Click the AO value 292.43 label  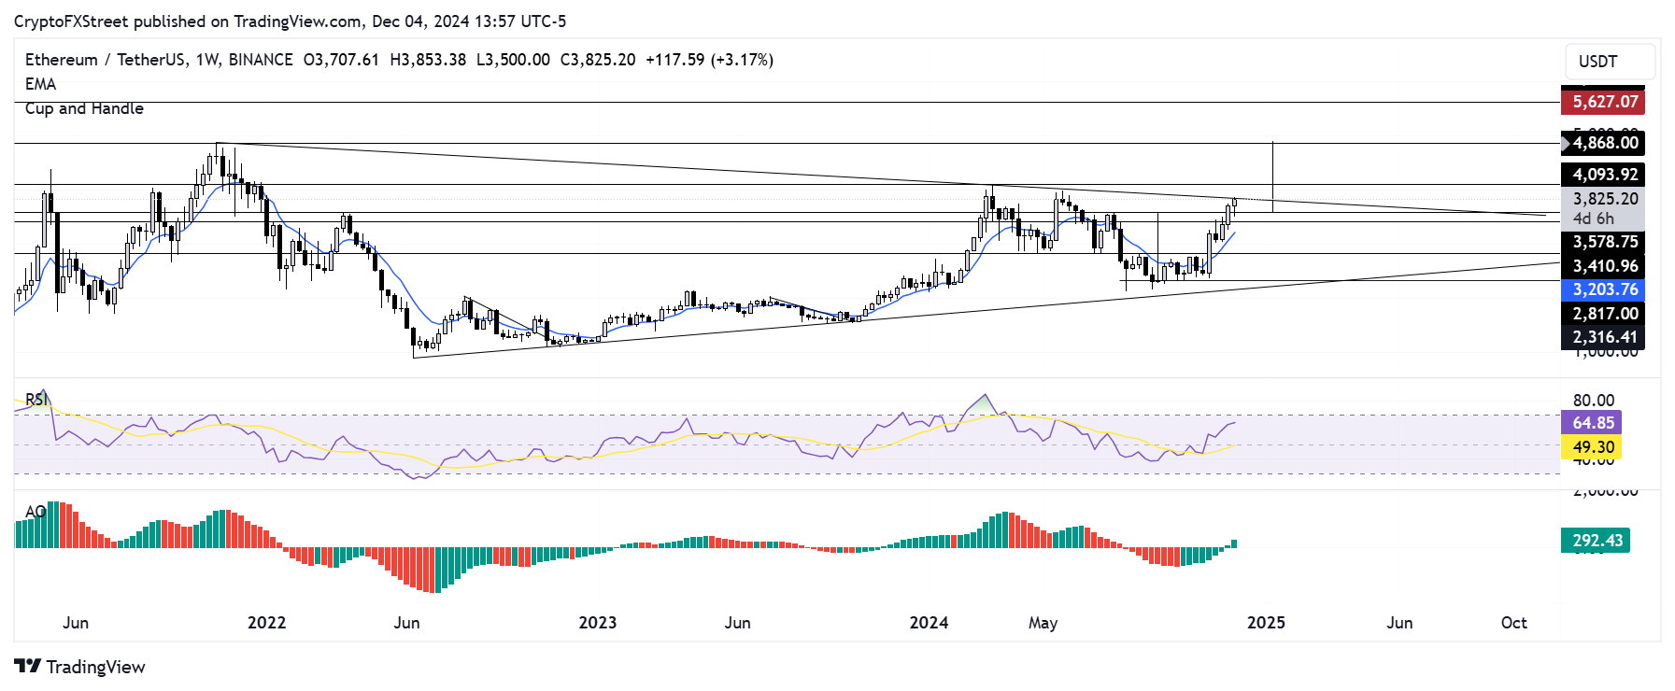1596,541
